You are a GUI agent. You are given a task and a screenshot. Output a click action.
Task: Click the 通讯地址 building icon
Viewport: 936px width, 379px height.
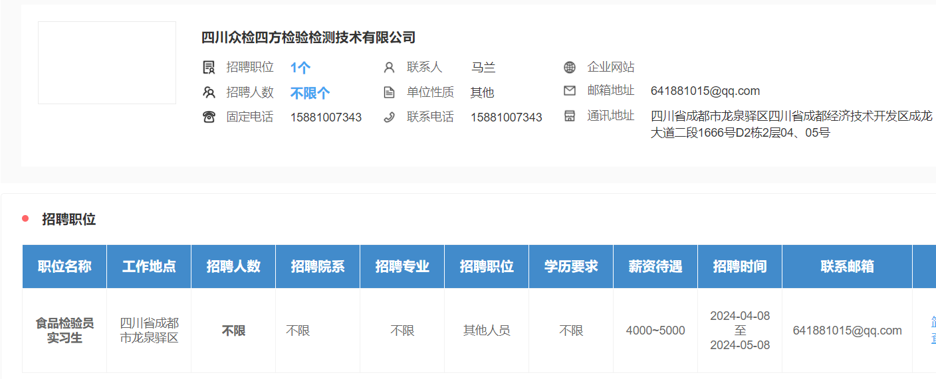coord(570,116)
